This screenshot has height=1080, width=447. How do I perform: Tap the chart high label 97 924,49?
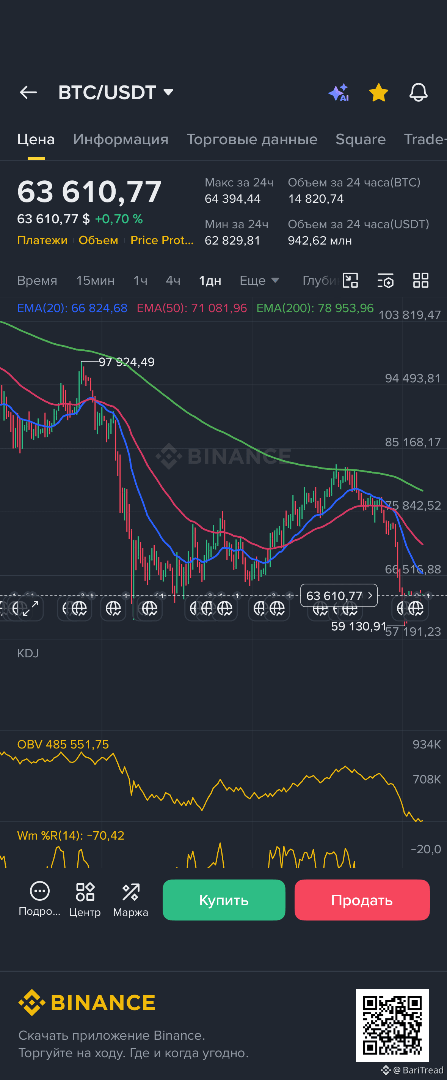pos(126,362)
